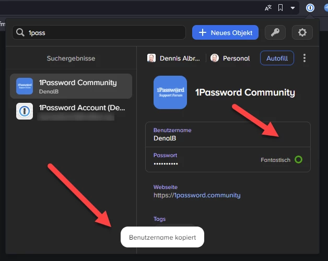
Task: Open the password generator key icon
Action: click(x=275, y=32)
